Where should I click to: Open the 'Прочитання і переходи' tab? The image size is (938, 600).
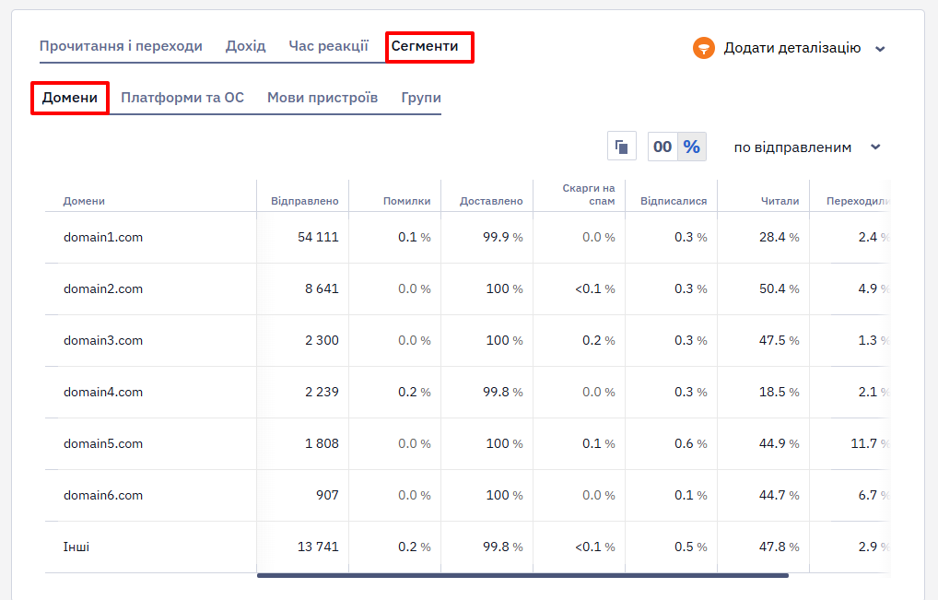coord(121,46)
